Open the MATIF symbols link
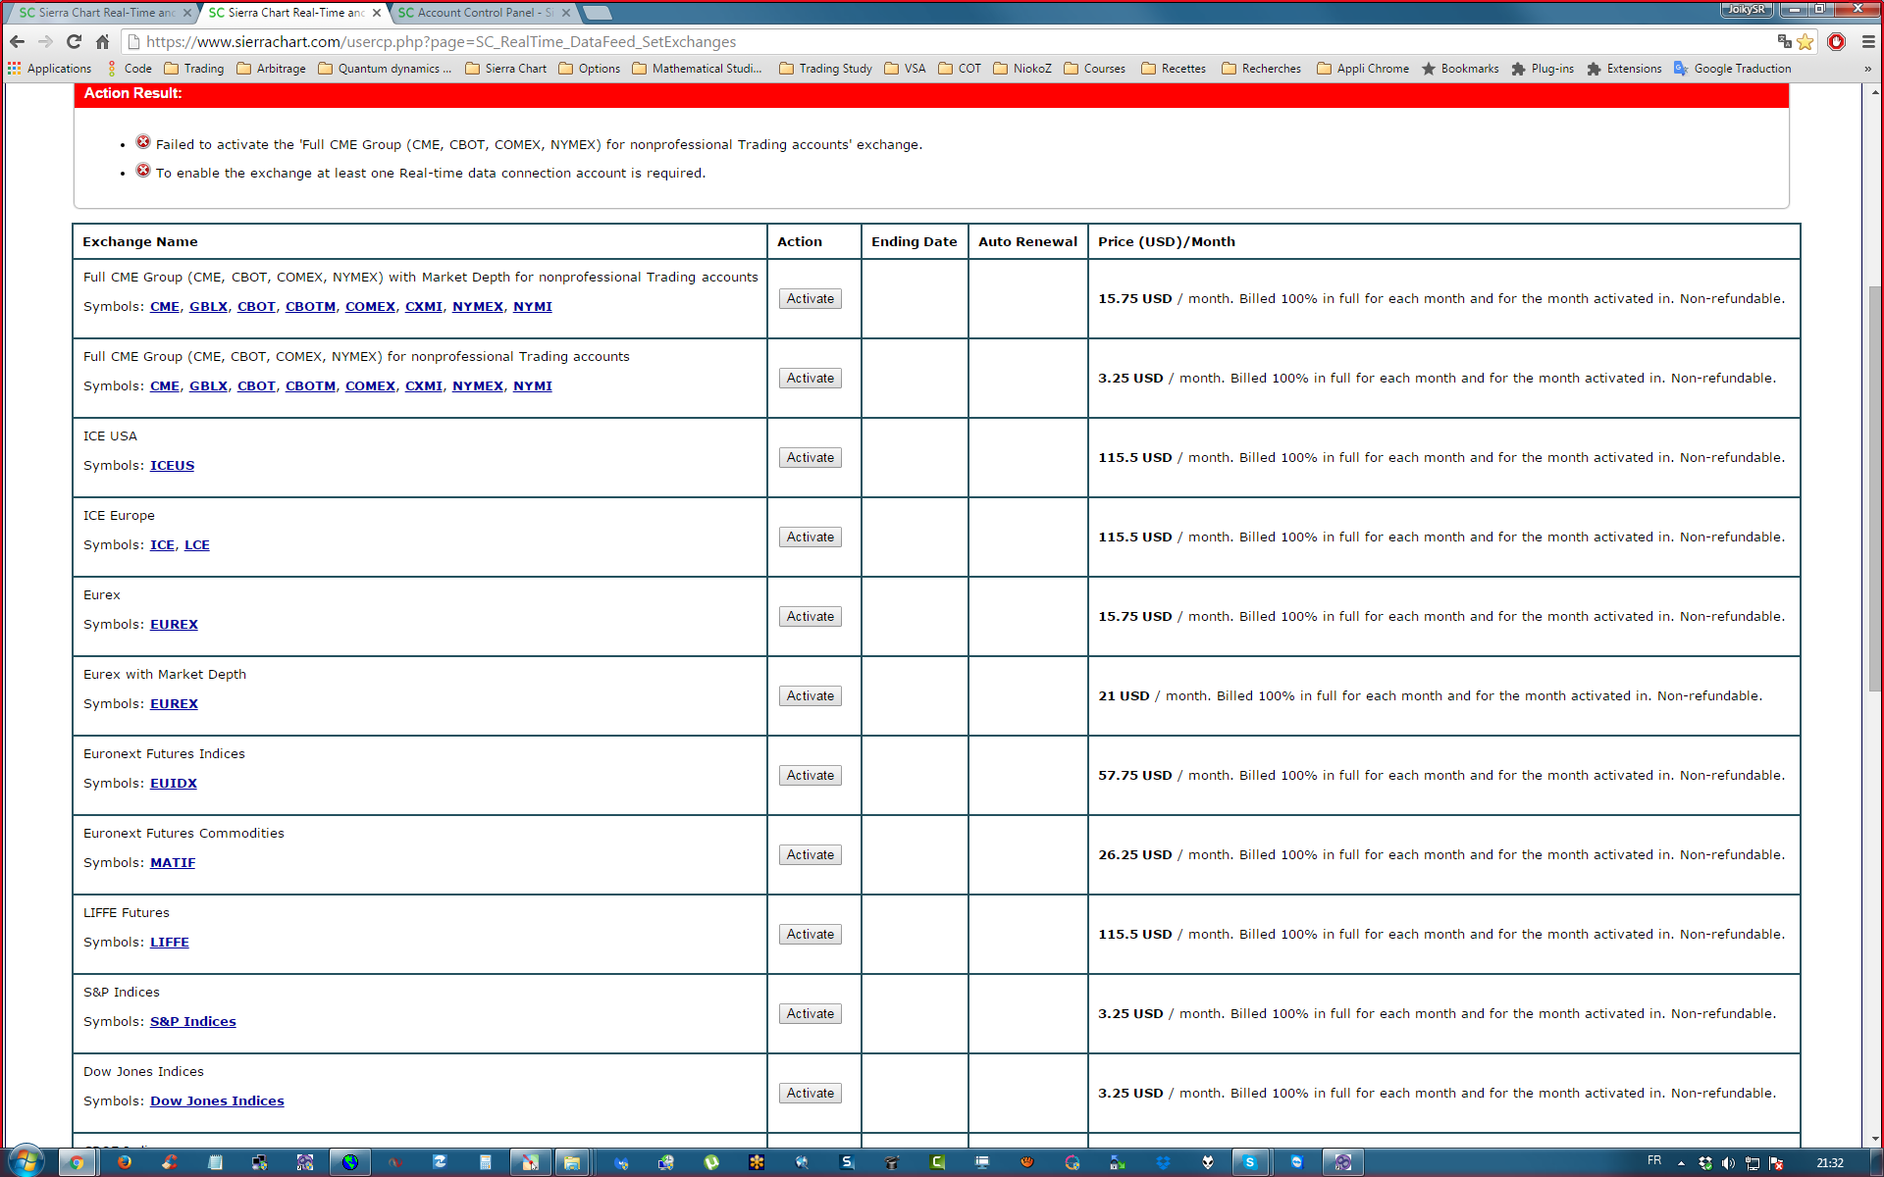The image size is (1884, 1177). click(173, 862)
